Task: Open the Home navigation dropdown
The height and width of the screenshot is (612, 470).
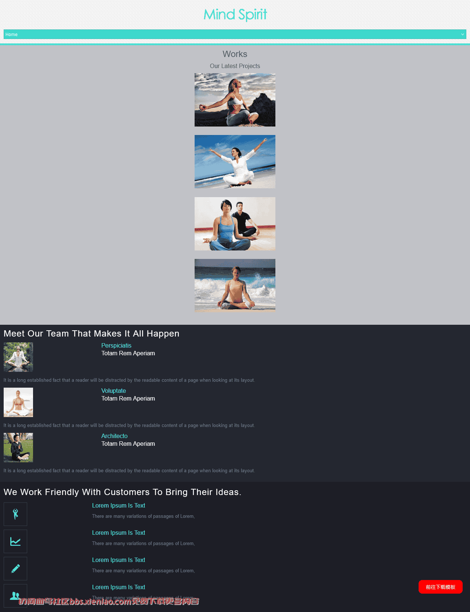Action: 235,34
